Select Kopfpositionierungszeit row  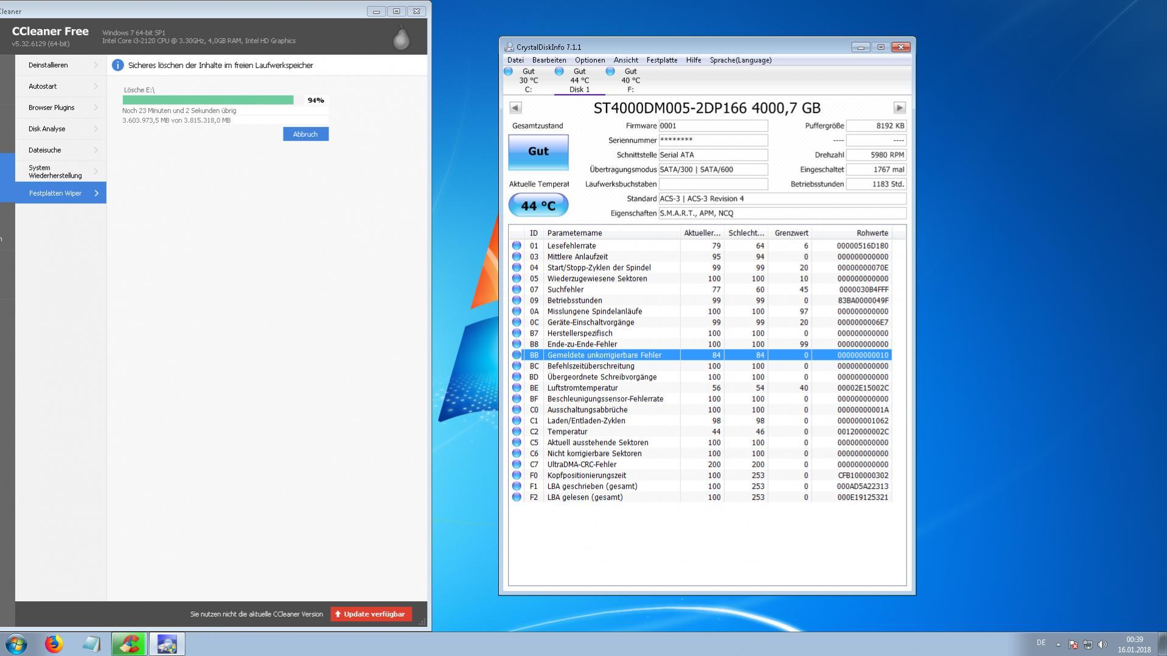[x=700, y=475]
